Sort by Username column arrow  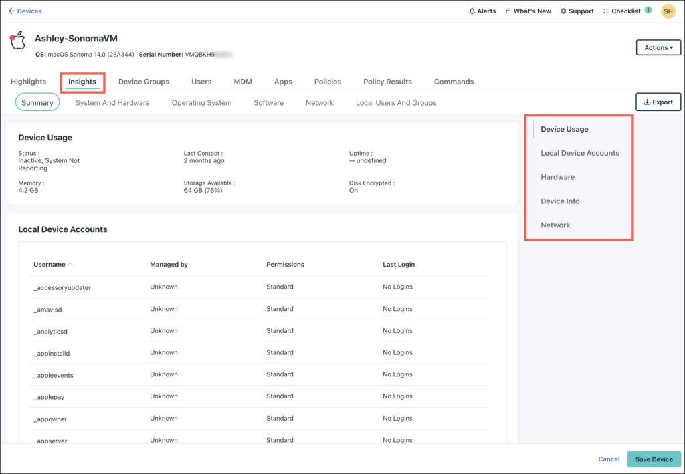[71, 265]
